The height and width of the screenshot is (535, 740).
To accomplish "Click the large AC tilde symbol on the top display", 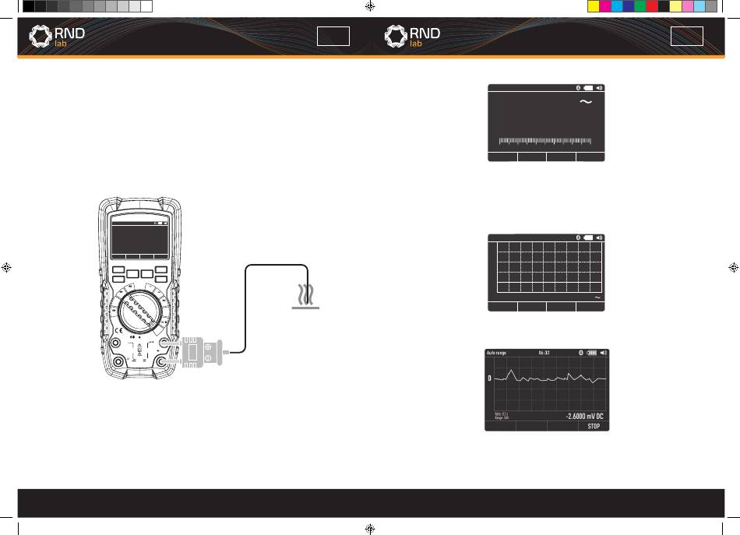I will pos(586,102).
